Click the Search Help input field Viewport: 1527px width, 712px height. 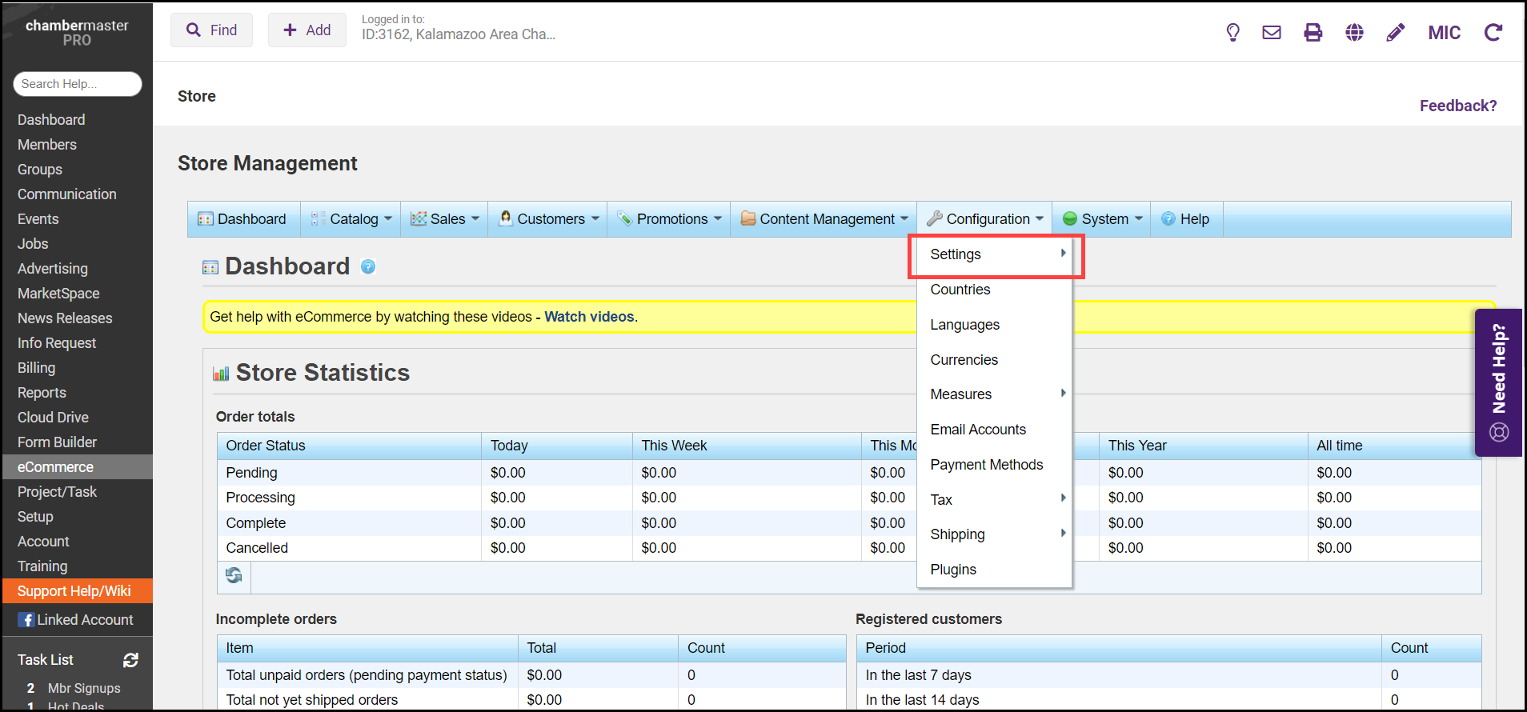coord(78,84)
